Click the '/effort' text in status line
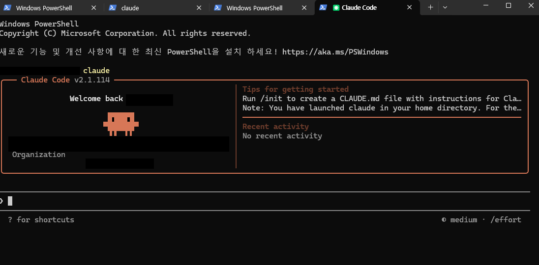 coord(506,220)
